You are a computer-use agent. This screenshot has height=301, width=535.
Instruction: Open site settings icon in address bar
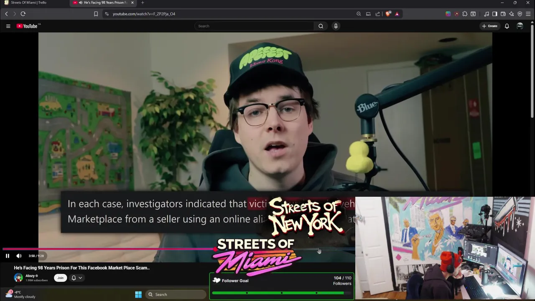coord(107,14)
